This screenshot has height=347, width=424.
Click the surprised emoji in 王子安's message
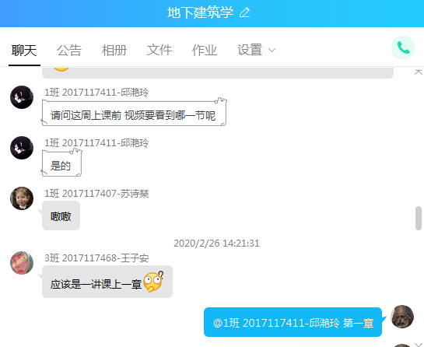click(x=153, y=282)
